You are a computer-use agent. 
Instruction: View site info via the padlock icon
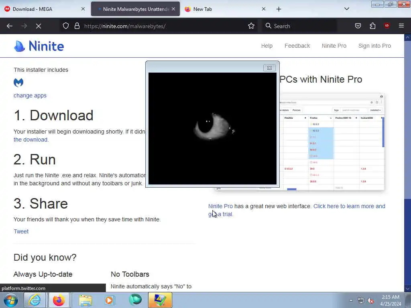click(x=77, y=26)
